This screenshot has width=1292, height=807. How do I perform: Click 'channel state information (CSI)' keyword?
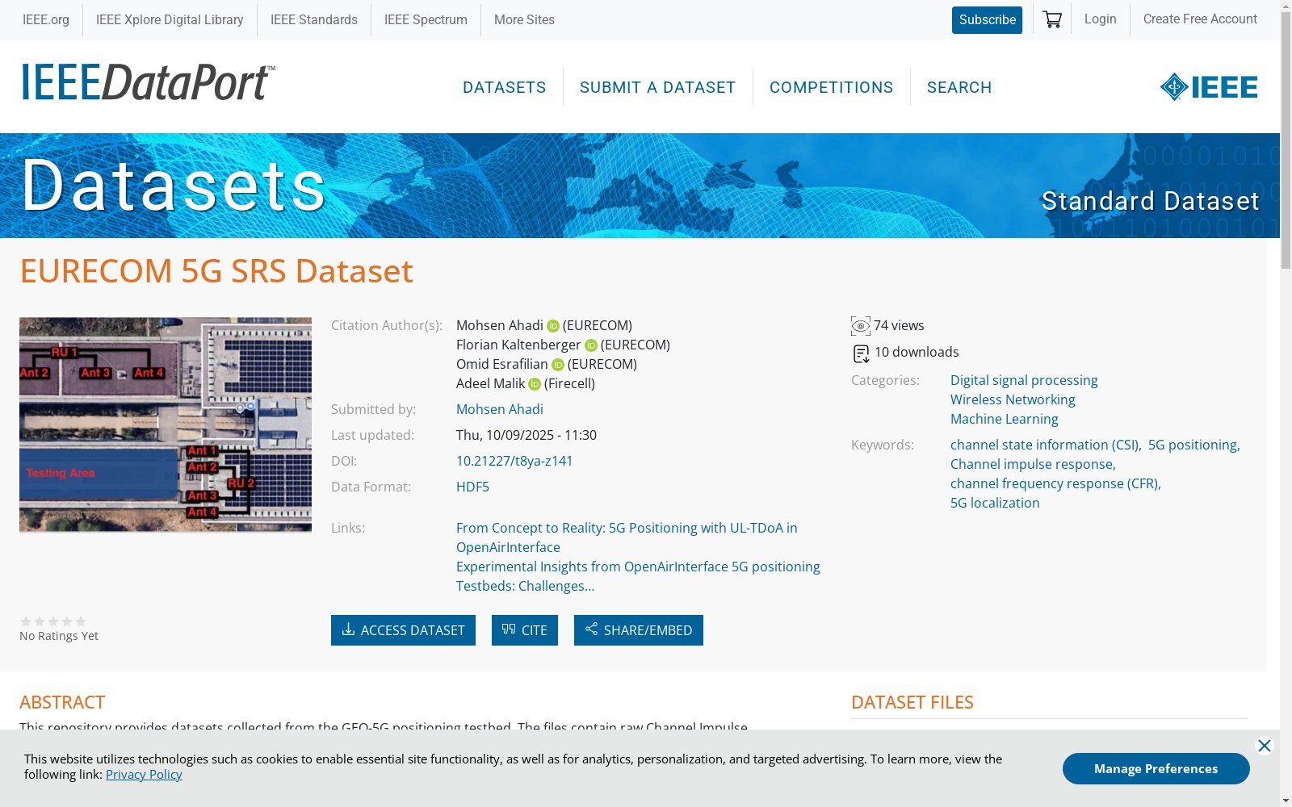[x=1045, y=445]
